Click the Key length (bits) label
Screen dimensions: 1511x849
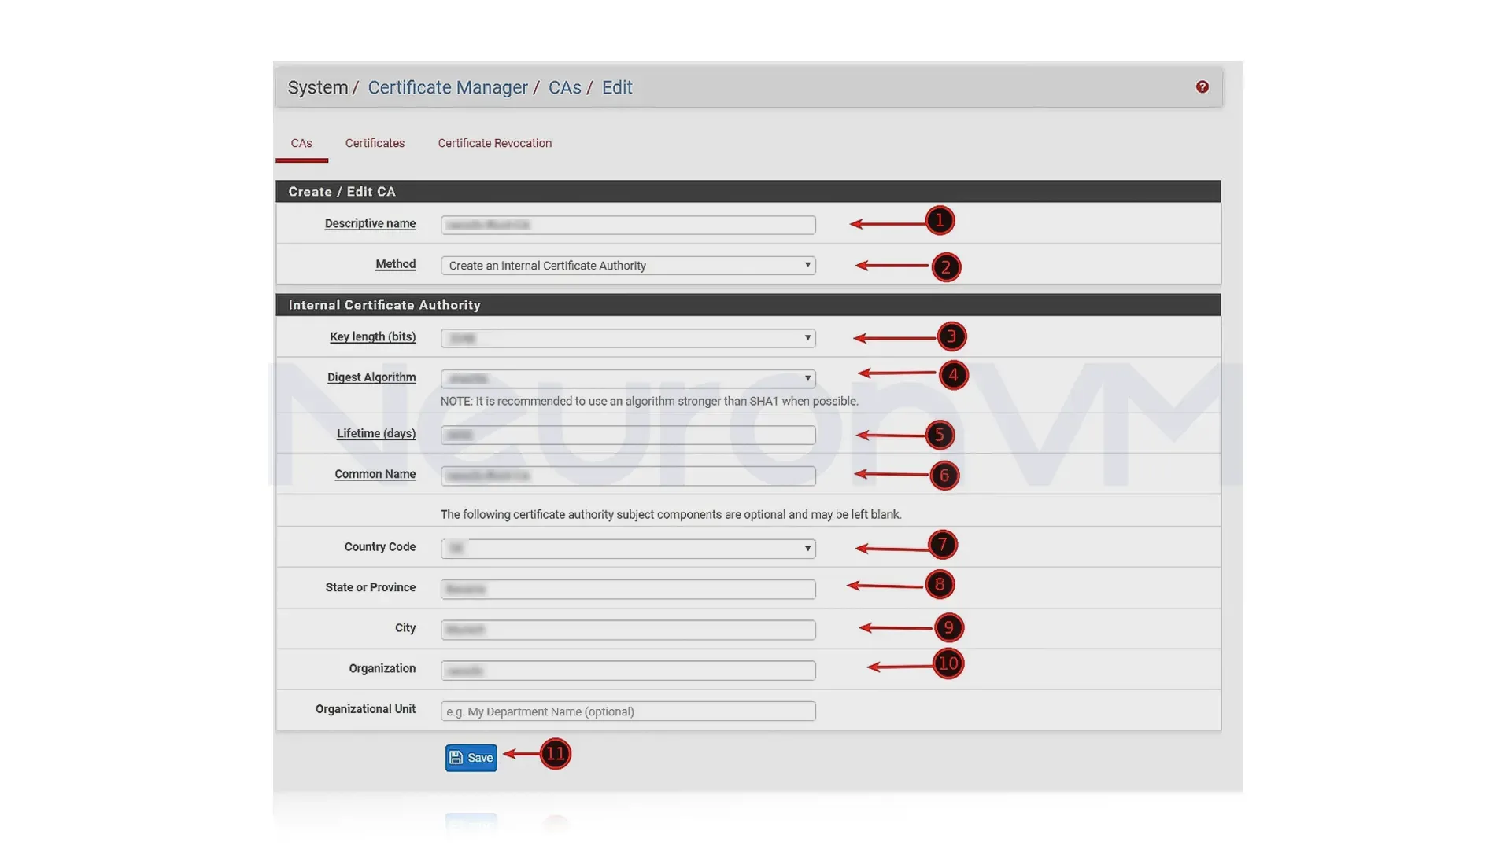click(372, 337)
